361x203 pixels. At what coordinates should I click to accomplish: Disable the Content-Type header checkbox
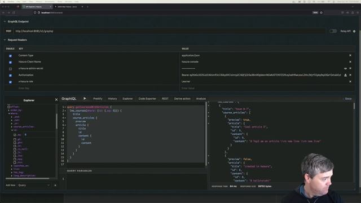pyautogui.click(x=10, y=56)
